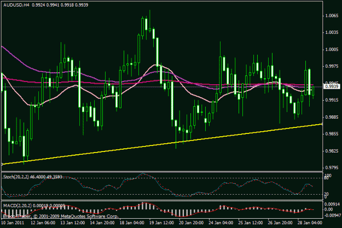Click the 26 Jan 20:00 time label
This screenshot has height=228, width=342.
pos(280,223)
